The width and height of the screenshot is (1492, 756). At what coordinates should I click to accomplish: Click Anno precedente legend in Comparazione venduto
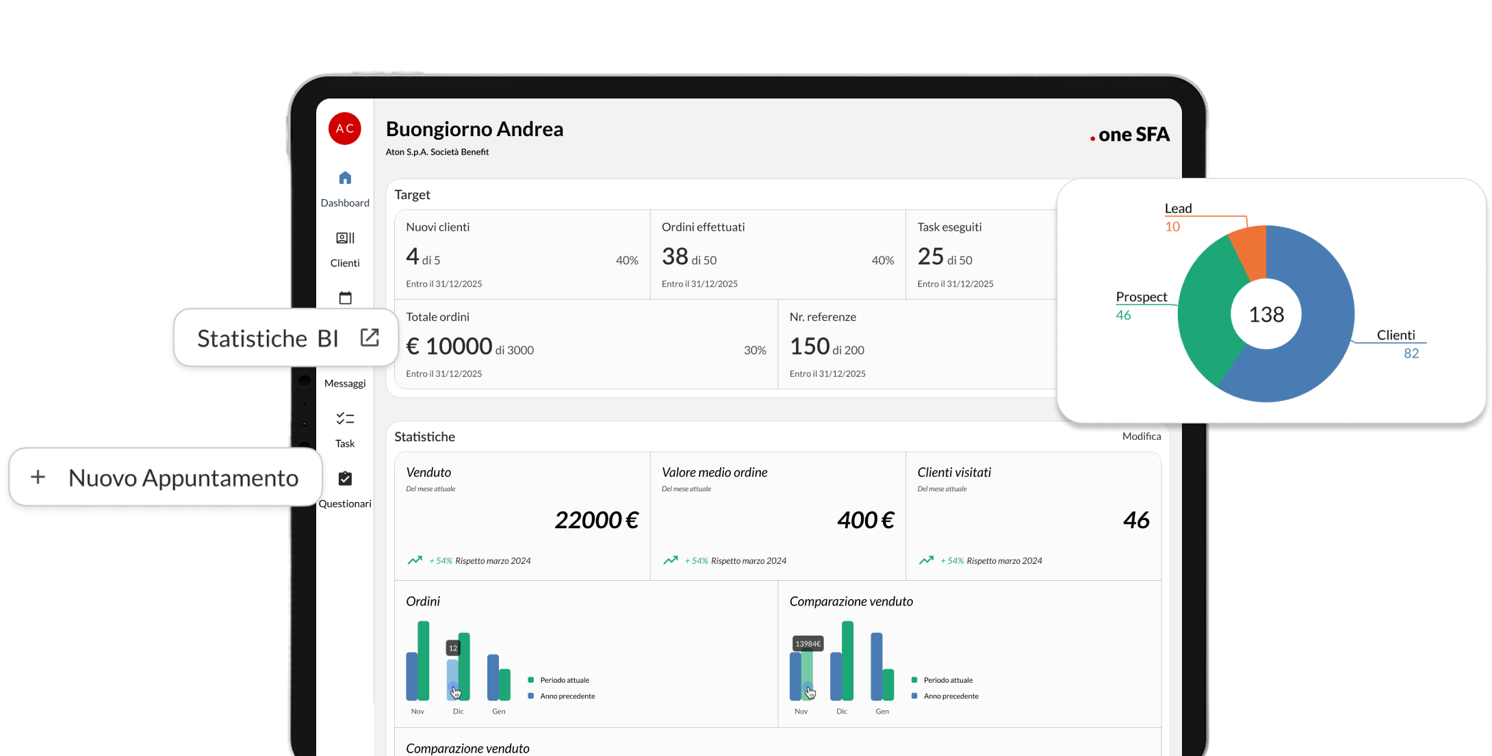944,696
